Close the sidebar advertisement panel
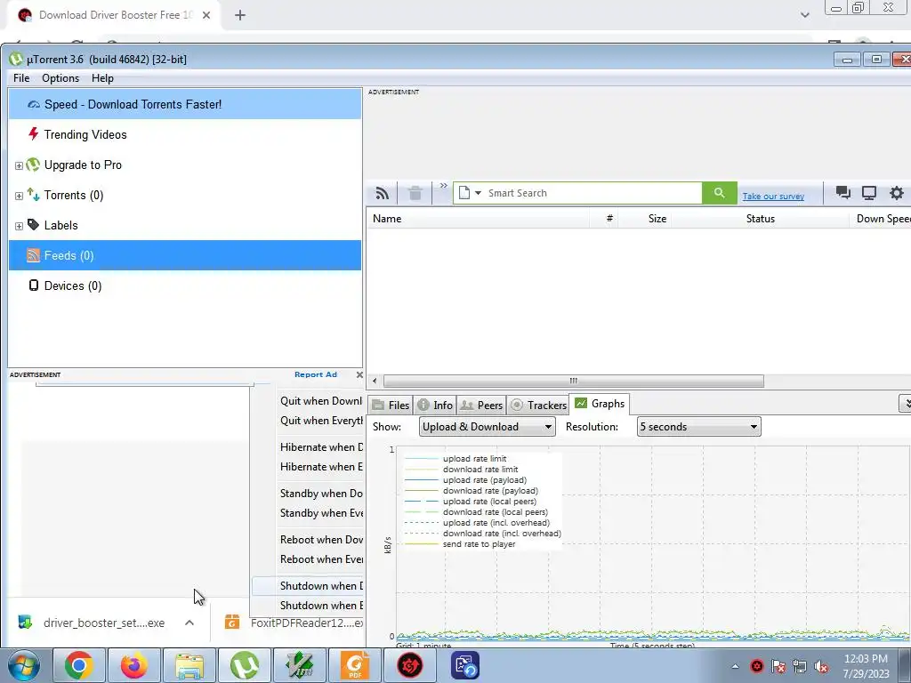Screen dimensions: 911x683 359,375
